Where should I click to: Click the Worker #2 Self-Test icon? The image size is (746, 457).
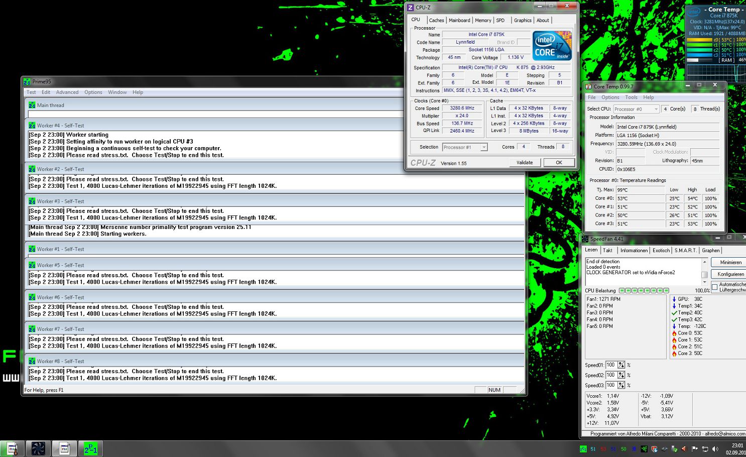[x=32, y=169]
